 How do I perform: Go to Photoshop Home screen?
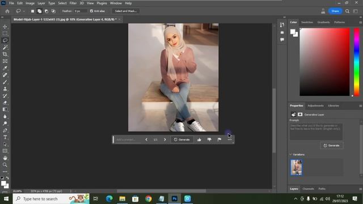coord(7,11)
